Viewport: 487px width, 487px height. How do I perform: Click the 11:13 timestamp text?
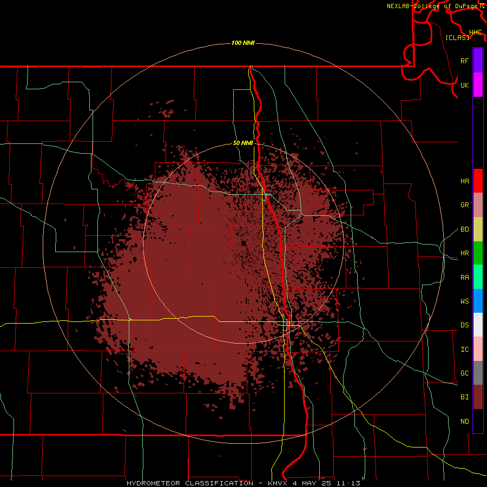point(348,483)
